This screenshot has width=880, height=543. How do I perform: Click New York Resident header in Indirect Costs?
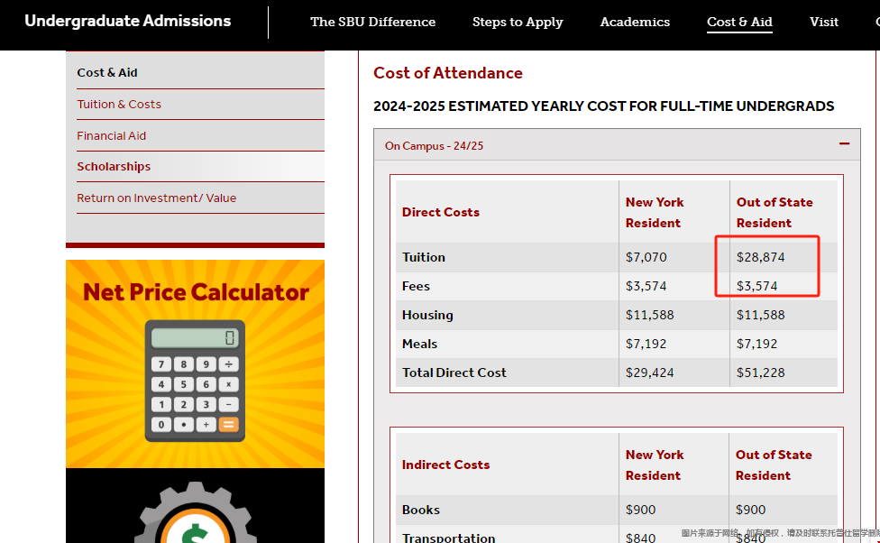click(655, 465)
